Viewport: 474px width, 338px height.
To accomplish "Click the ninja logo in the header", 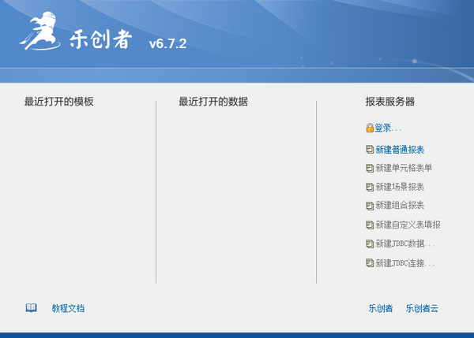I will [39, 35].
